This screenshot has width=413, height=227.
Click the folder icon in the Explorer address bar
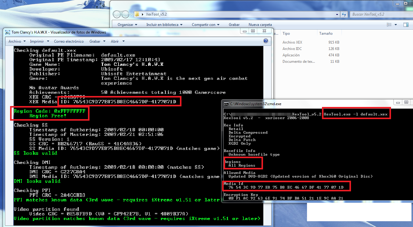tap(137, 14)
